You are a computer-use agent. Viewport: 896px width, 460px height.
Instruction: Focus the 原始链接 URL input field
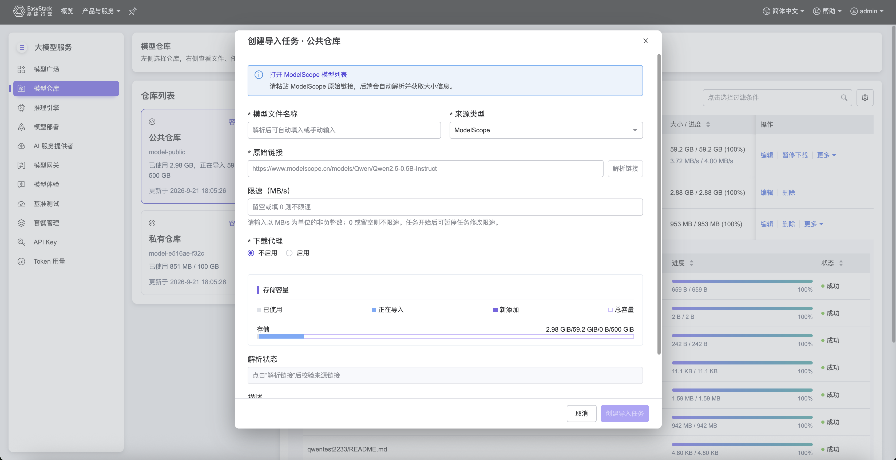(425, 169)
